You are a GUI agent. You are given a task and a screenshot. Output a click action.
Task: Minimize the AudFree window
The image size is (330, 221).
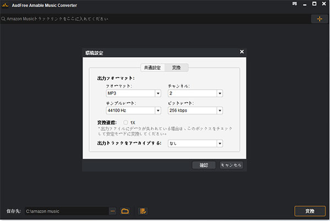tap(305, 4)
